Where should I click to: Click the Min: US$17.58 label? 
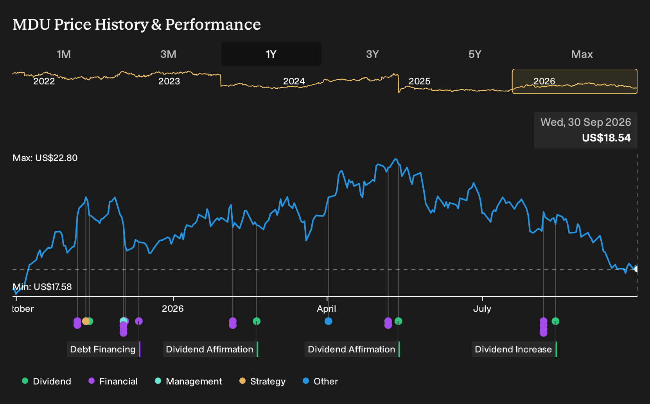[x=42, y=287]
